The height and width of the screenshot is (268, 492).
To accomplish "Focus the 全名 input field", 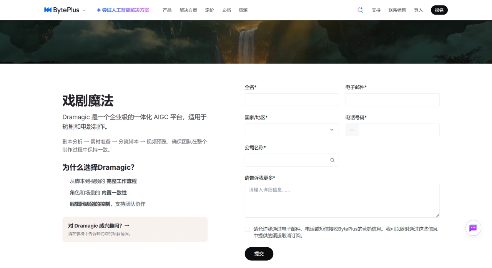I will (292, 100).
